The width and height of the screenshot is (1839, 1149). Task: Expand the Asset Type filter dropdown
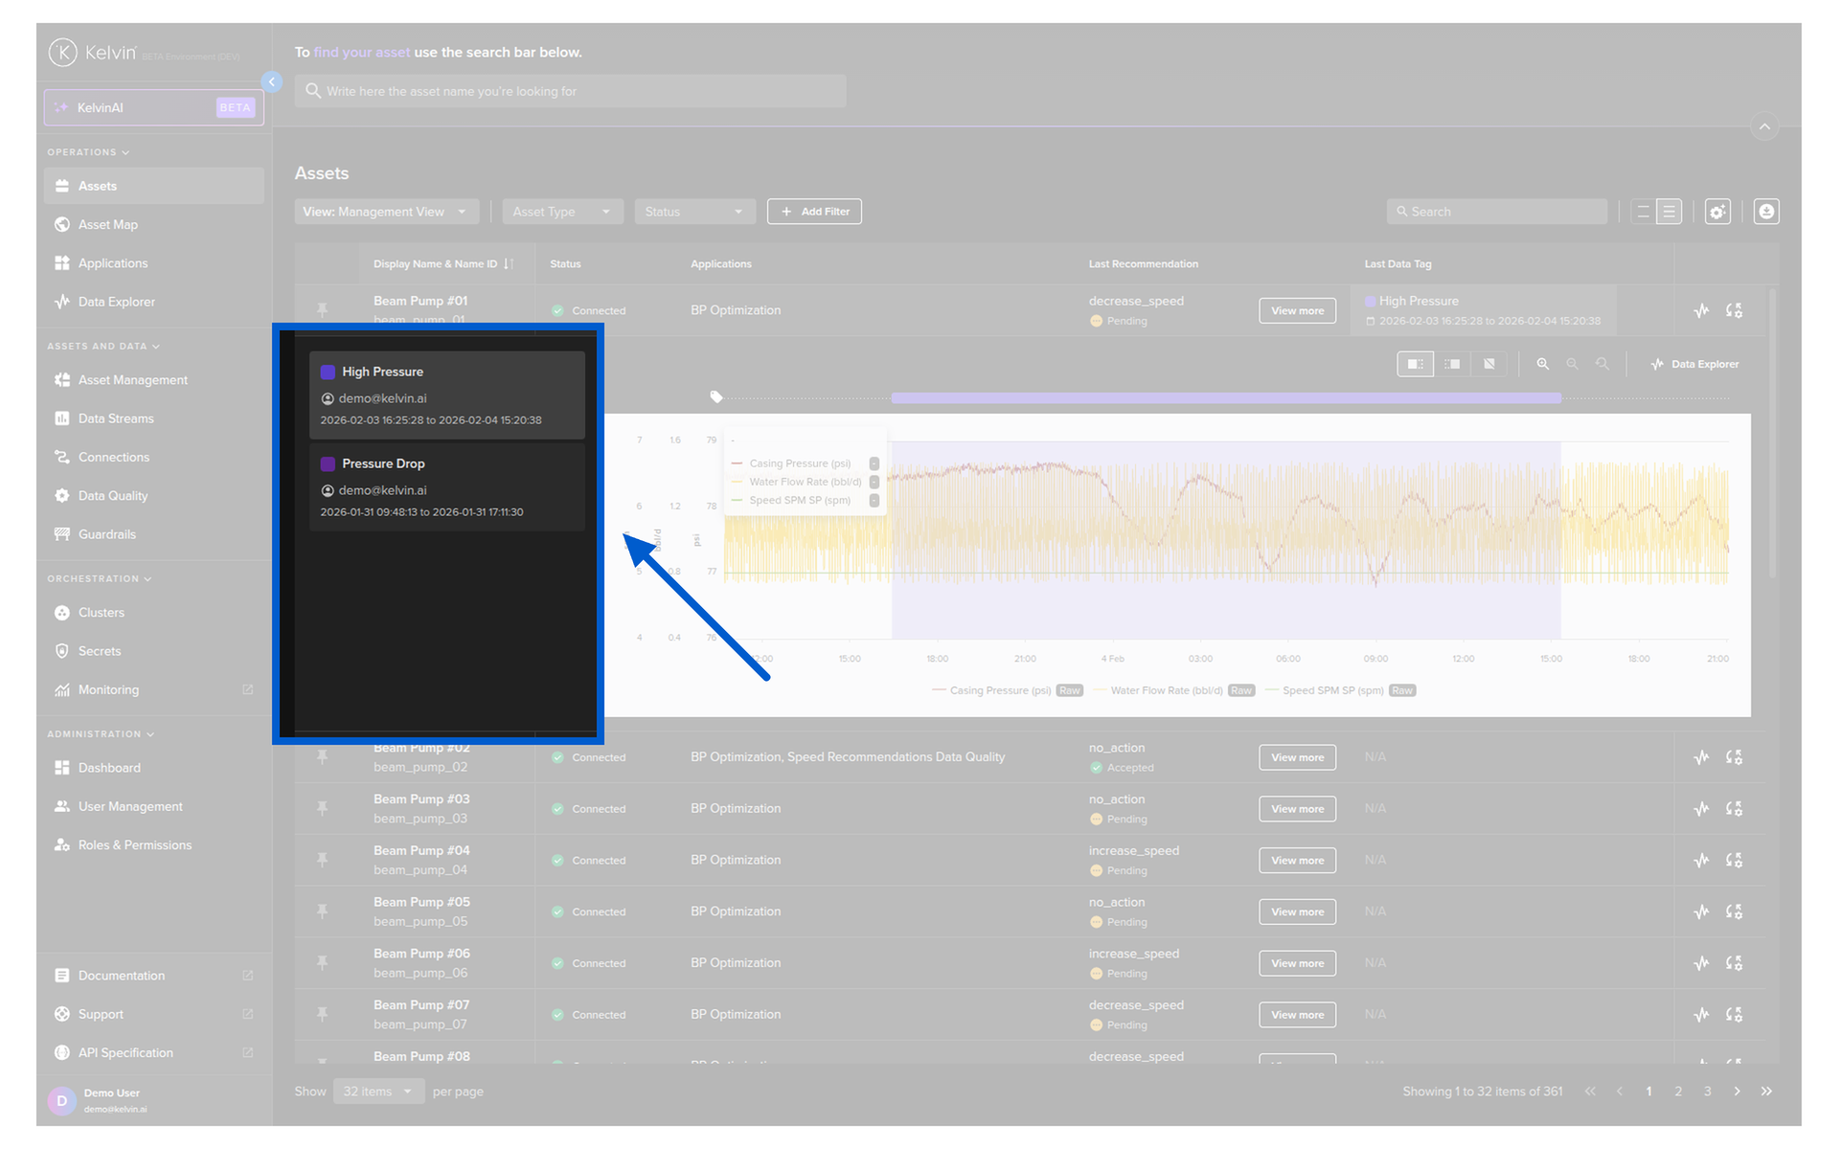tap(561, 212)
